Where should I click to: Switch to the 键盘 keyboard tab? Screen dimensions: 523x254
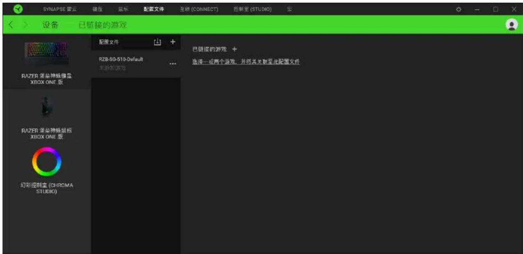(97, 9)
